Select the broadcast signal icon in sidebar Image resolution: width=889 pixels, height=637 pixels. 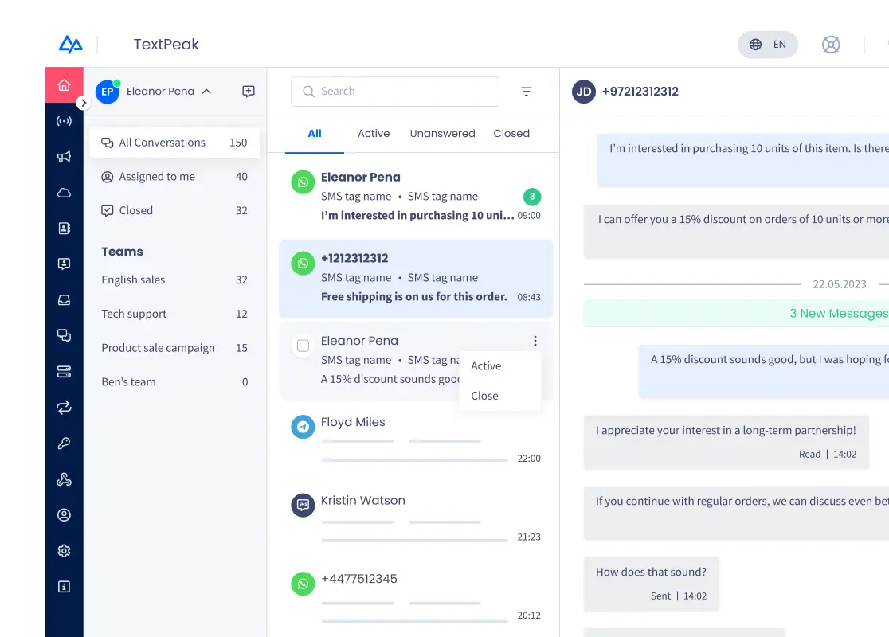[64, 120]
